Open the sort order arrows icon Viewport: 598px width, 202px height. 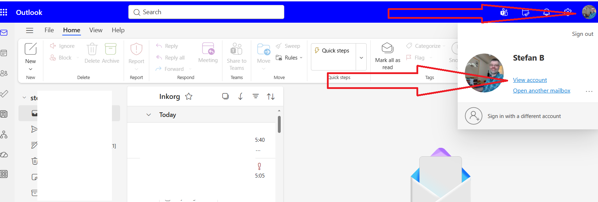click(x=271, y=96)
